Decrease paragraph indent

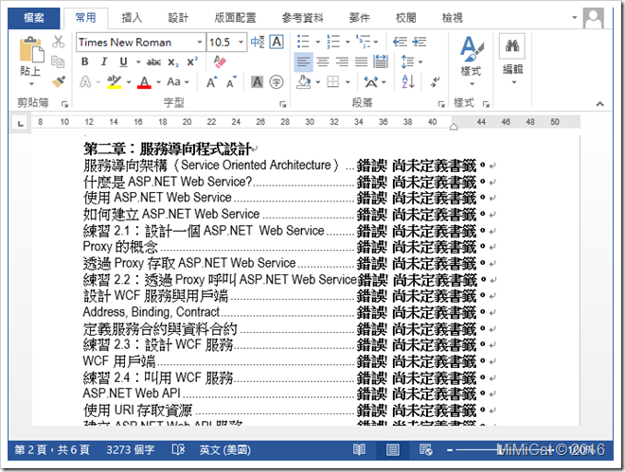[400, 42]
